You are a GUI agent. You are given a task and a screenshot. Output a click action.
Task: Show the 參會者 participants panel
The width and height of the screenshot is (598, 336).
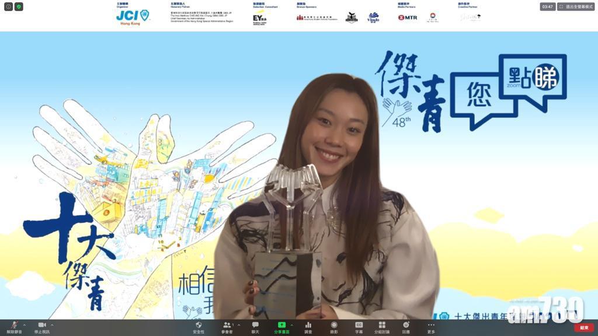pos(227,327)
